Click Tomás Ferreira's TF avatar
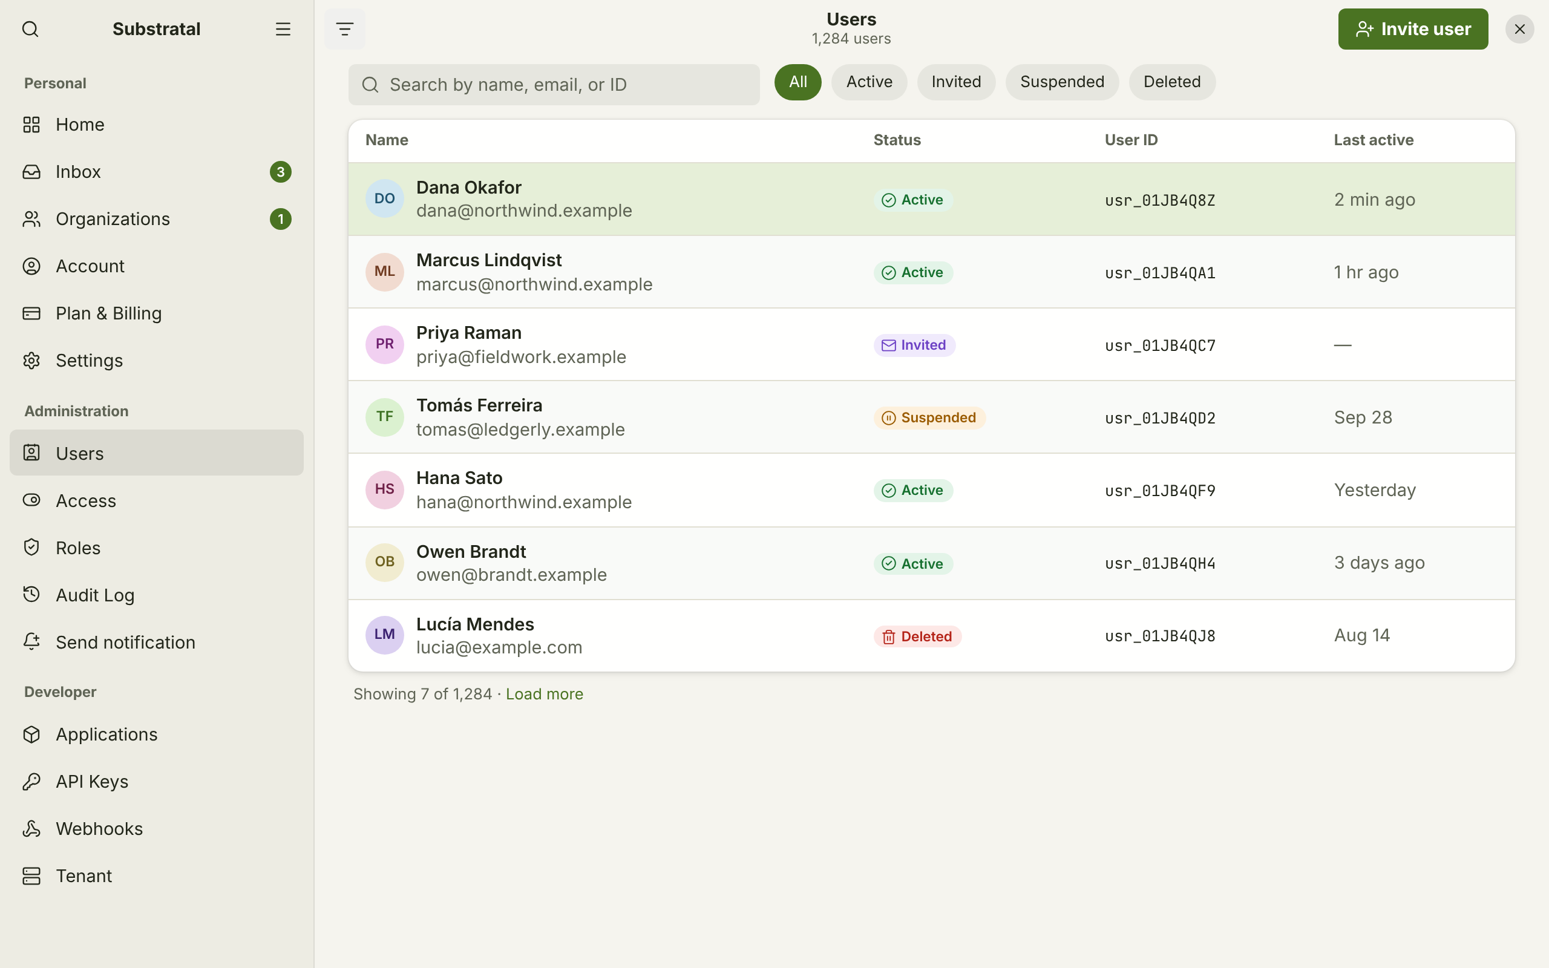1549x968 pixels. tap(384, 417)
